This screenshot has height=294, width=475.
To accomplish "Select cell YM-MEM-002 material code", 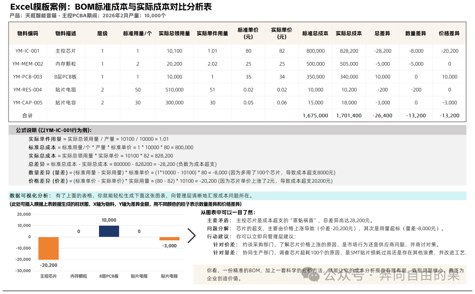I will coord(28,64).
